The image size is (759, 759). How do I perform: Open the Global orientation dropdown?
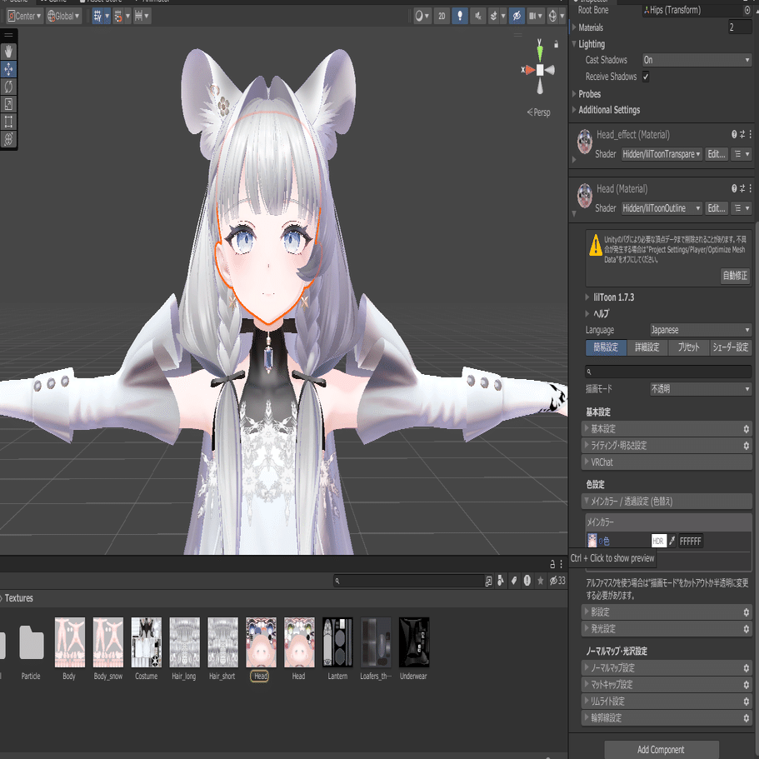(63, 16)
